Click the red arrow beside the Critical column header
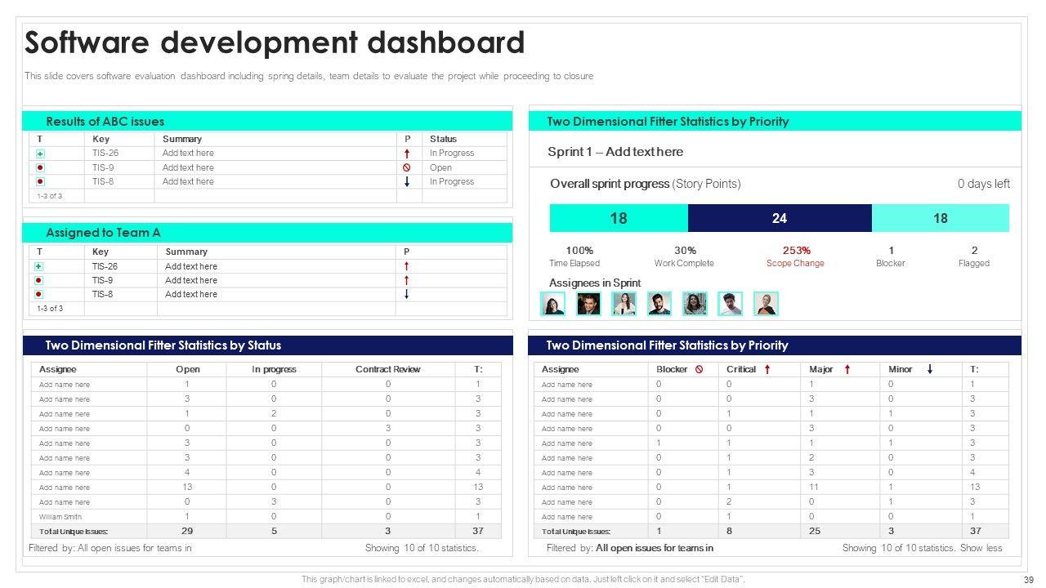This screenshot has width=1046, height=588. click(x=767, y=369)
